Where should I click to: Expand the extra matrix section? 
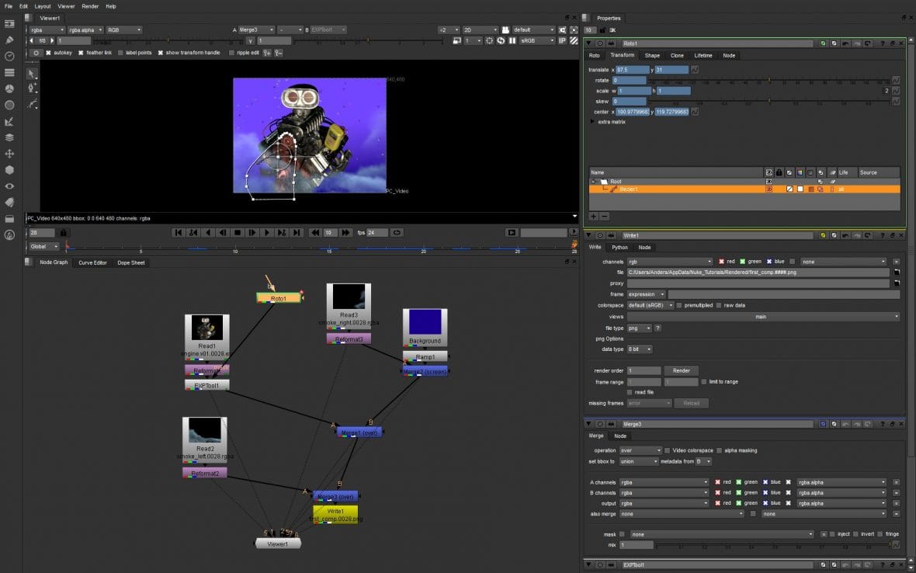(x=592, y=122)
